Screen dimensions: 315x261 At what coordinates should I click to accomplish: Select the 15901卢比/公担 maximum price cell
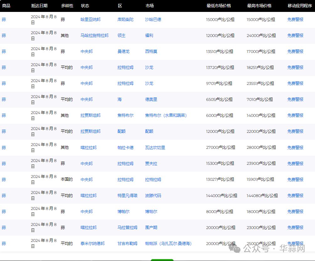[x=260, y=179]
